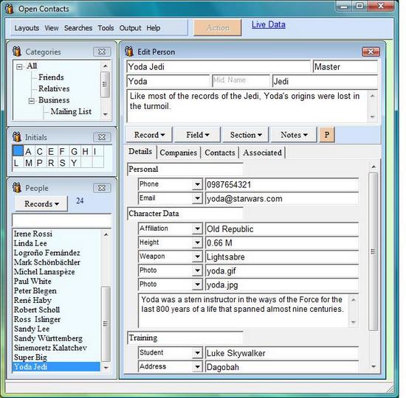Close the Edit Person panel
The height and width of the screenshot is (398, 406).
(x=371, y=52)
